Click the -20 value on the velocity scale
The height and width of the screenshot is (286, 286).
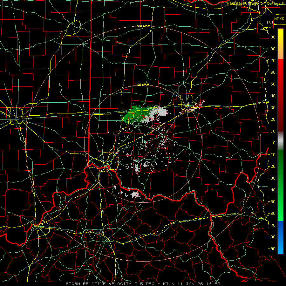[x=272, y=167]
